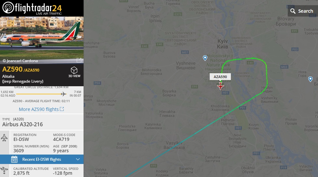The width and height of the screenshot is (318, 177).
Task: Open the Recent EI-DSW flights section
Action: click(42, 159)
